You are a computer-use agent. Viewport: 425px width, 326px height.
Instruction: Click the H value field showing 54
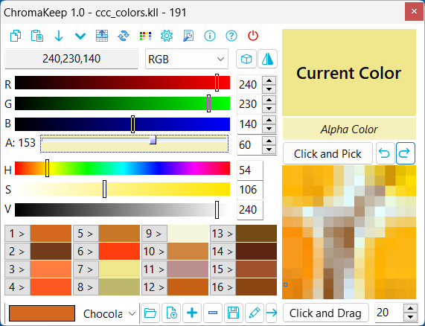pyautogui.click(x=250, y=170)
